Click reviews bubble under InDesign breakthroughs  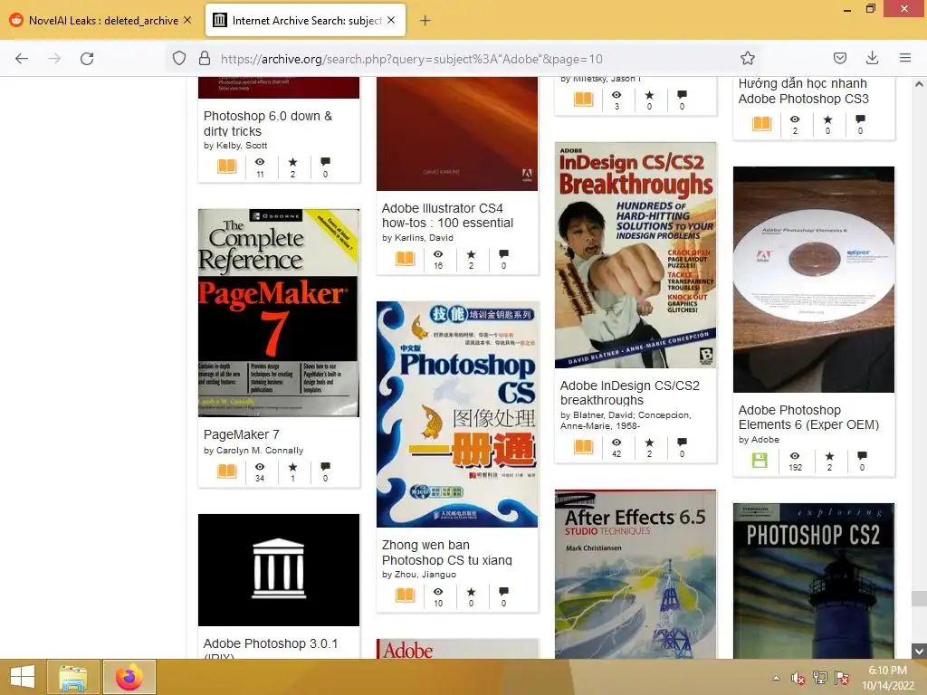(x=683, y=442)
